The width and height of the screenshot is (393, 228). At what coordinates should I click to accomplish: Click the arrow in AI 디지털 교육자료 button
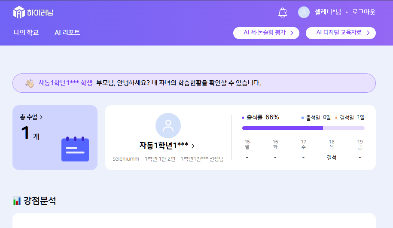(x=368, y=33)
